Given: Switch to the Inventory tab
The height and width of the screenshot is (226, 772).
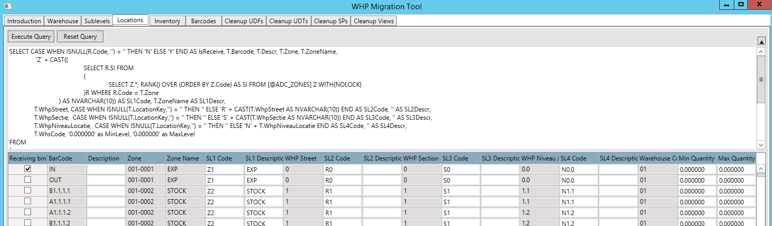Looking at the screenshot, I should [x=167, y=21].
